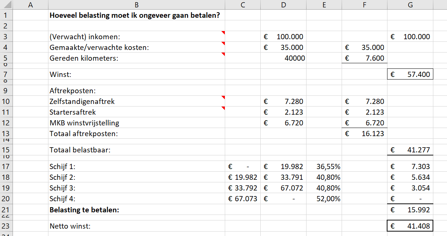
Task: Select the Winst value cell showing € 57.400
Action: click(x=410, y=74)
